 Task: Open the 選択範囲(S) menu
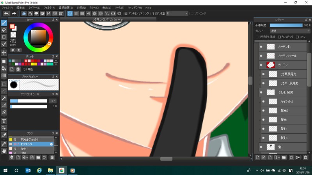pos(66,8)
